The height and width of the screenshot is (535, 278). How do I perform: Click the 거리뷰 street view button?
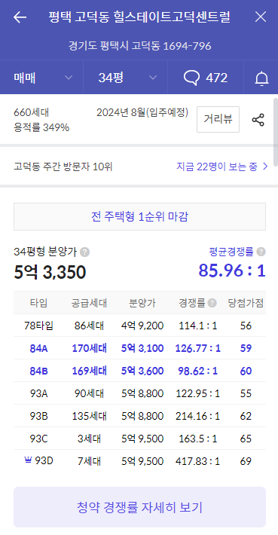218,119
